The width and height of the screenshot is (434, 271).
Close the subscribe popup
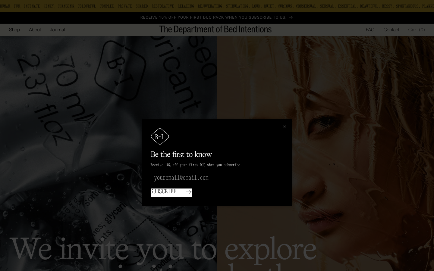284,127
